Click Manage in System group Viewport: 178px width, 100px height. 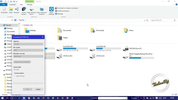click(59, 14)
